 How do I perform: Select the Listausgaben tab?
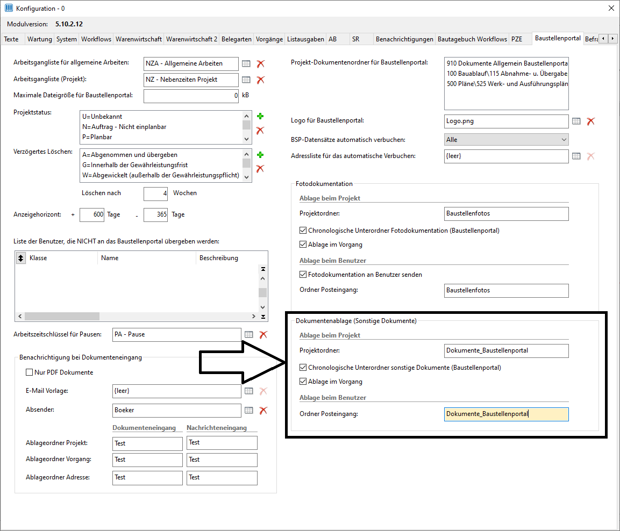point(305,39)
